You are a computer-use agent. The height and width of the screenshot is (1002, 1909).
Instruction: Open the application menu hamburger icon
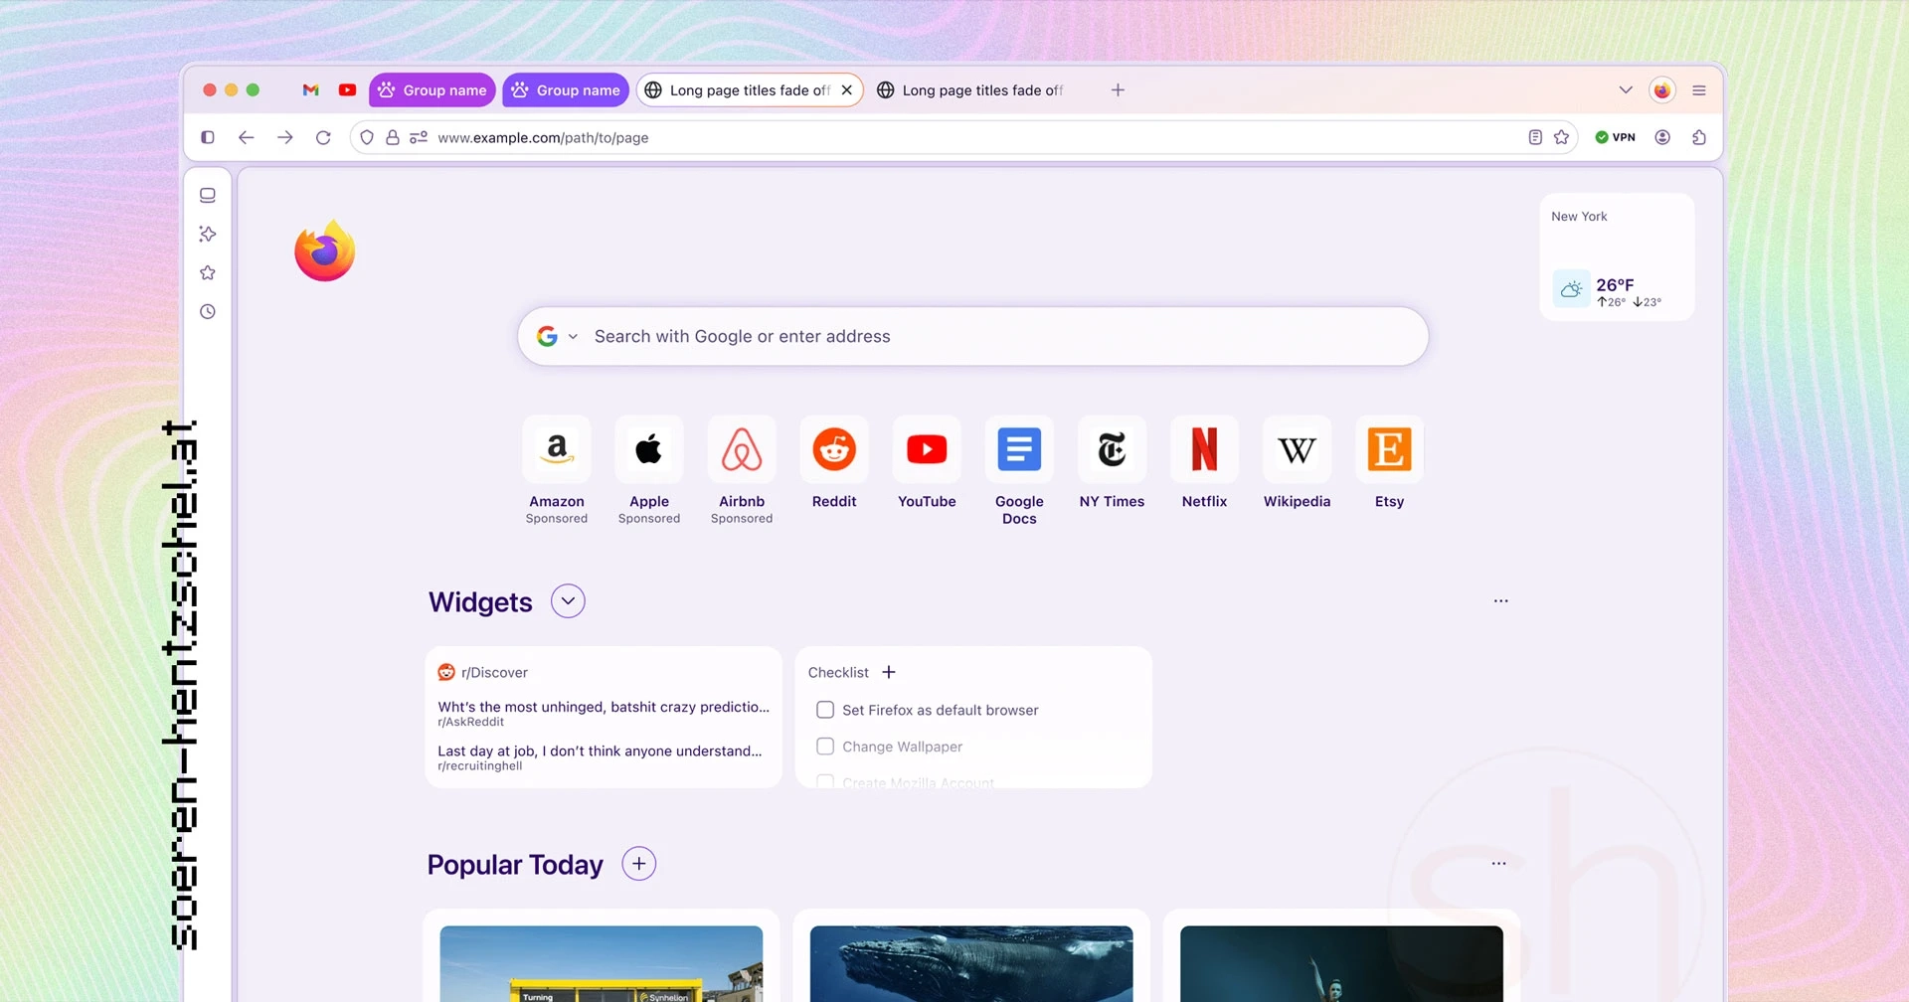(x=1699, y=89)
